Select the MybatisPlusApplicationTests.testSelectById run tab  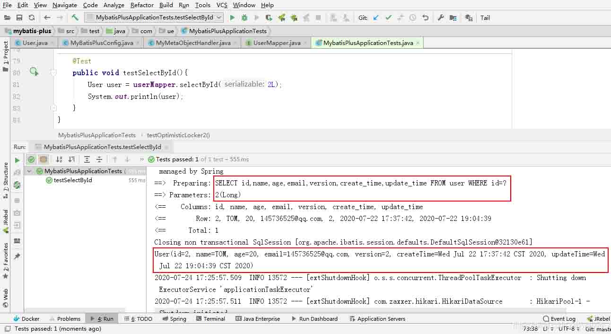(102, 147)
